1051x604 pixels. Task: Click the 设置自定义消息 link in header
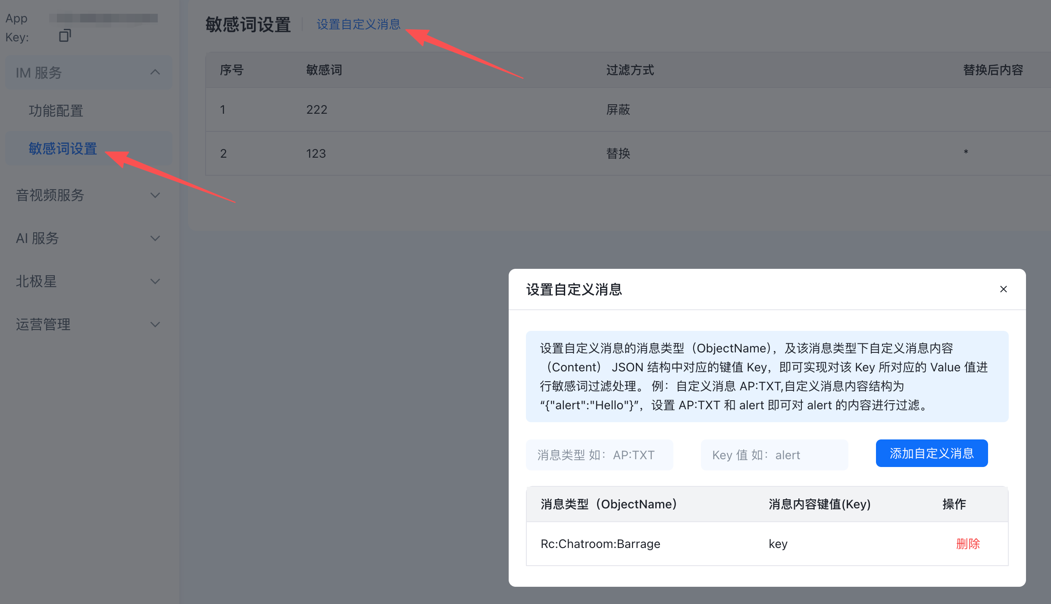359,24
